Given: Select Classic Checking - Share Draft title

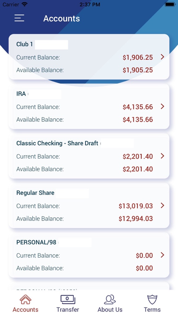Looking at the screenshot, I should point(57,143).
